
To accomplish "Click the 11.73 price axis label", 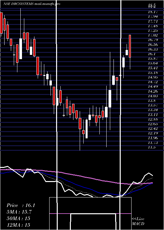I will click(153, 143).
